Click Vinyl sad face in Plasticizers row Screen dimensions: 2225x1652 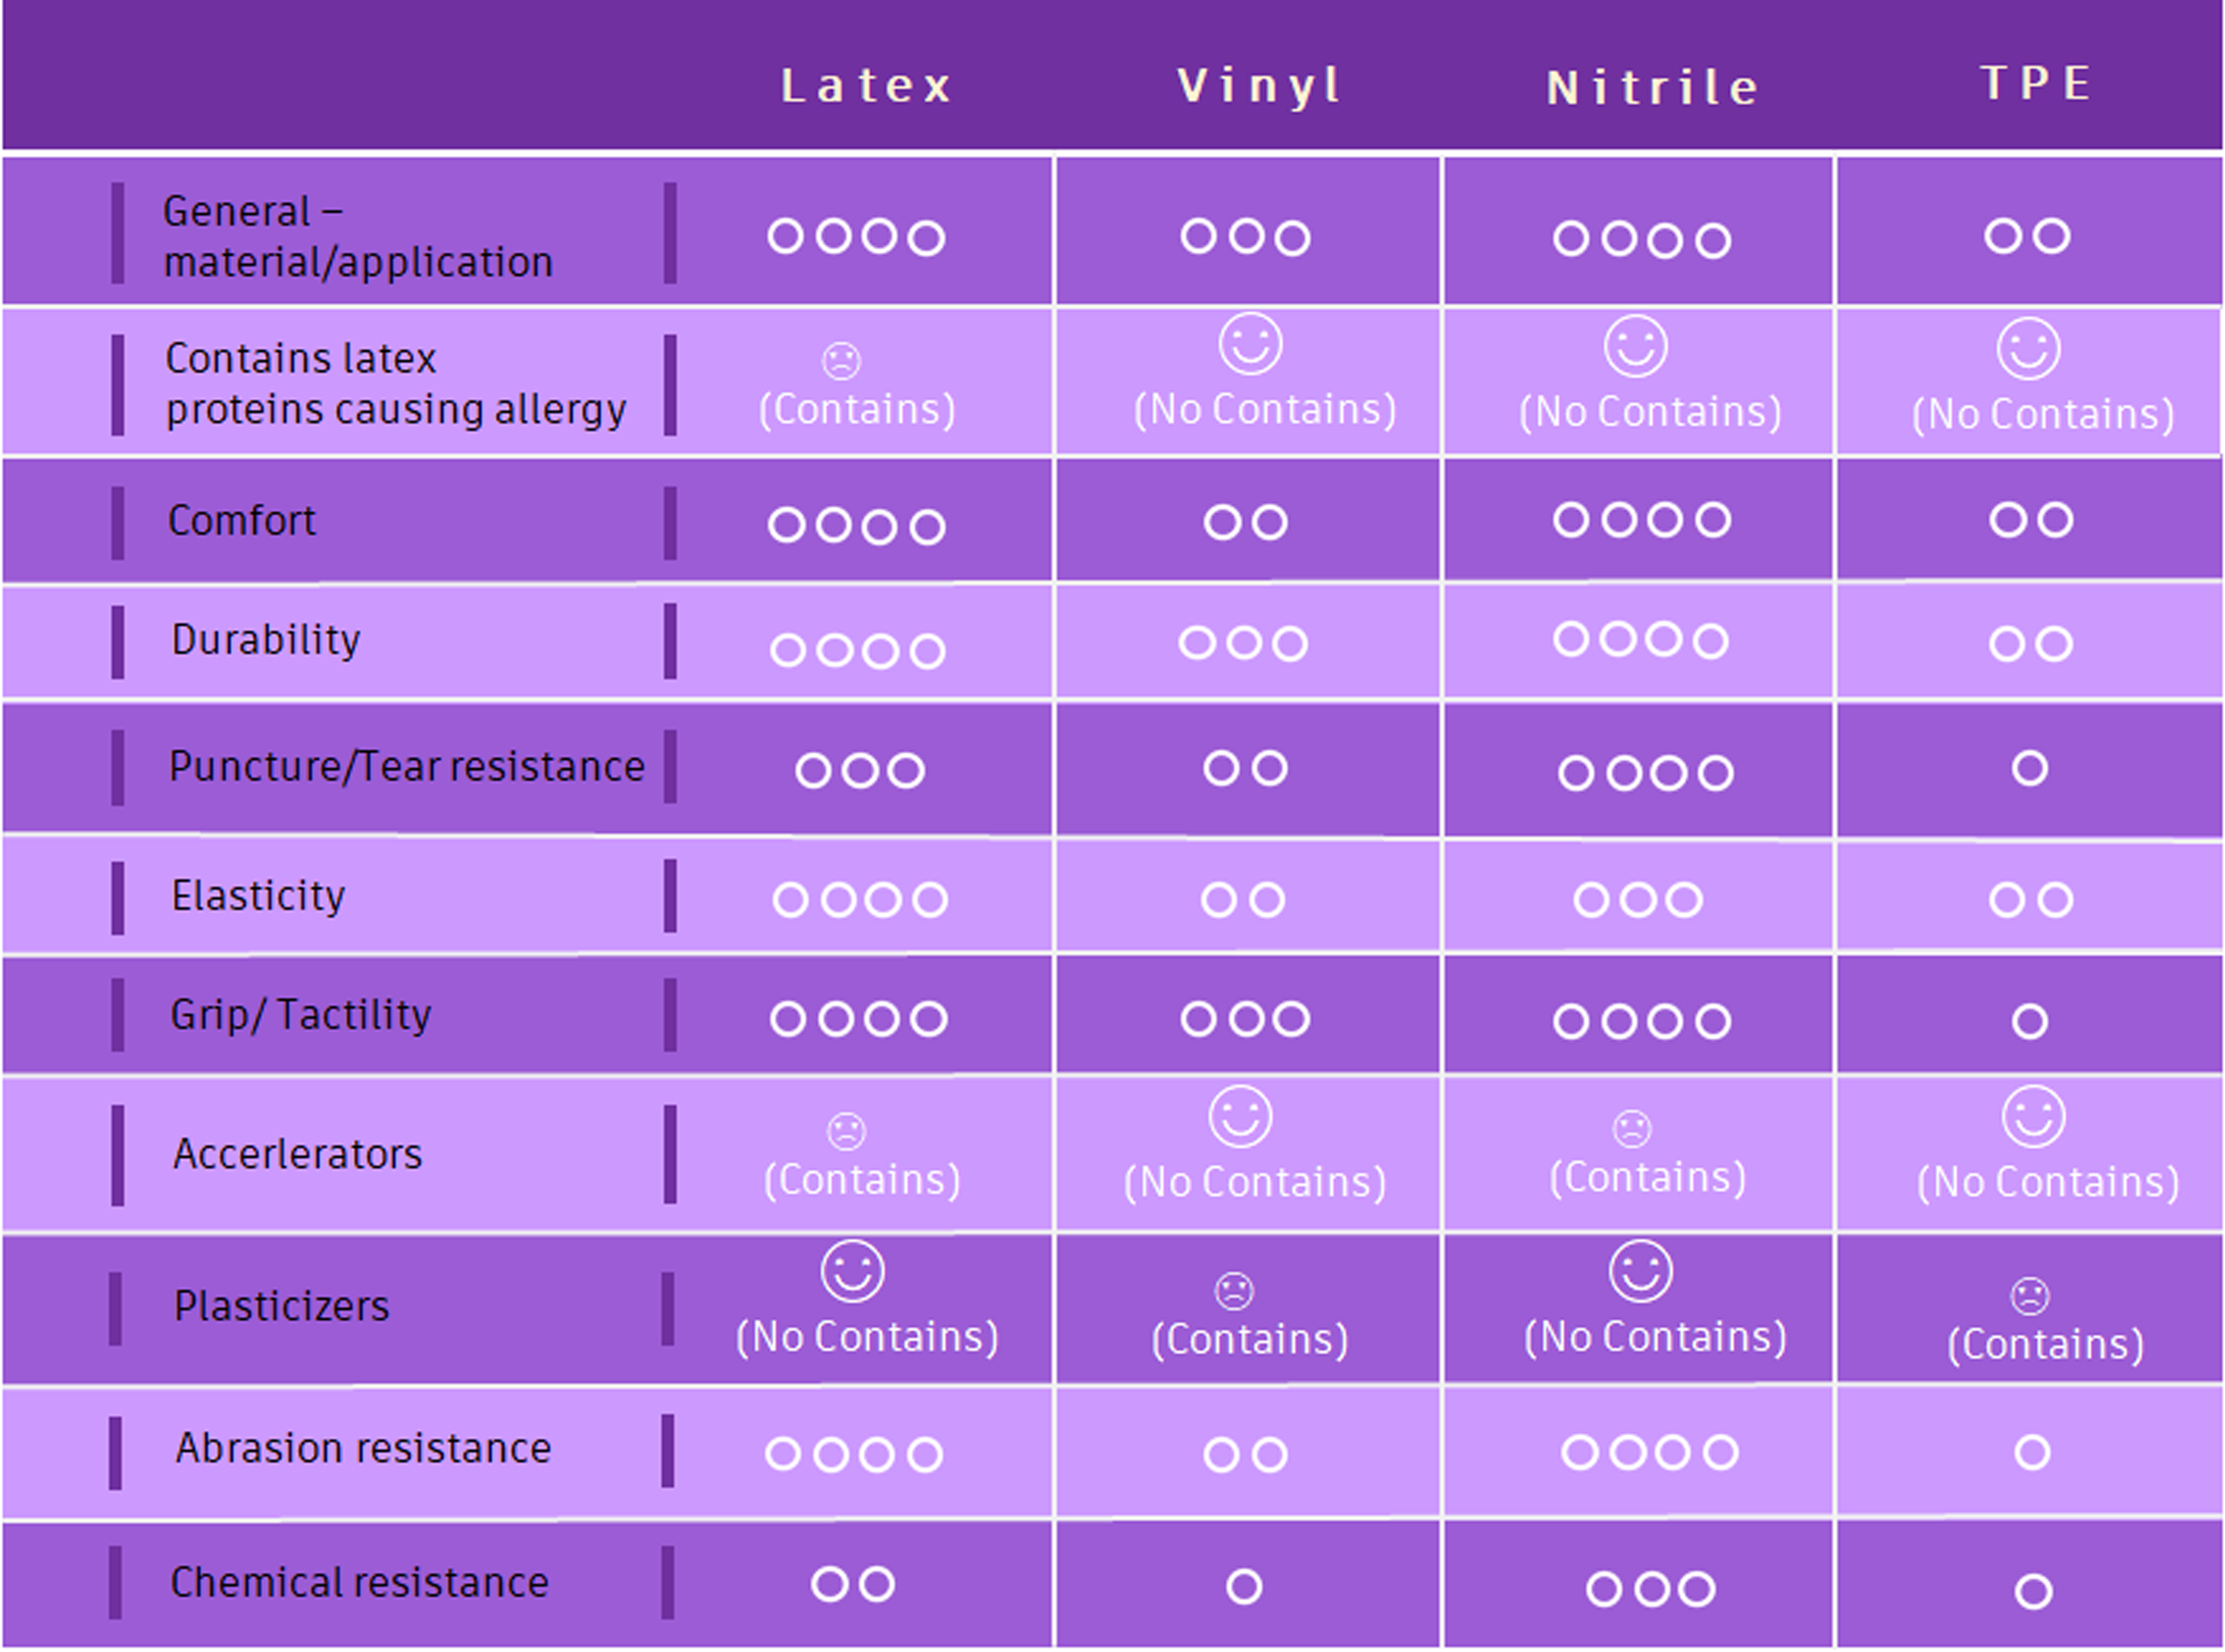[x=1234, y=1291]
